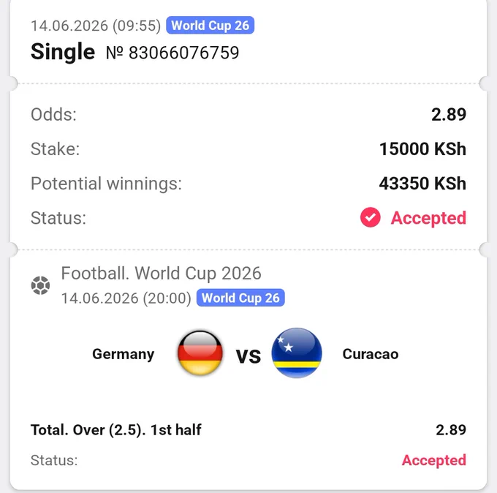Tap the World Cup 26 badge beside 20:00

240,298
